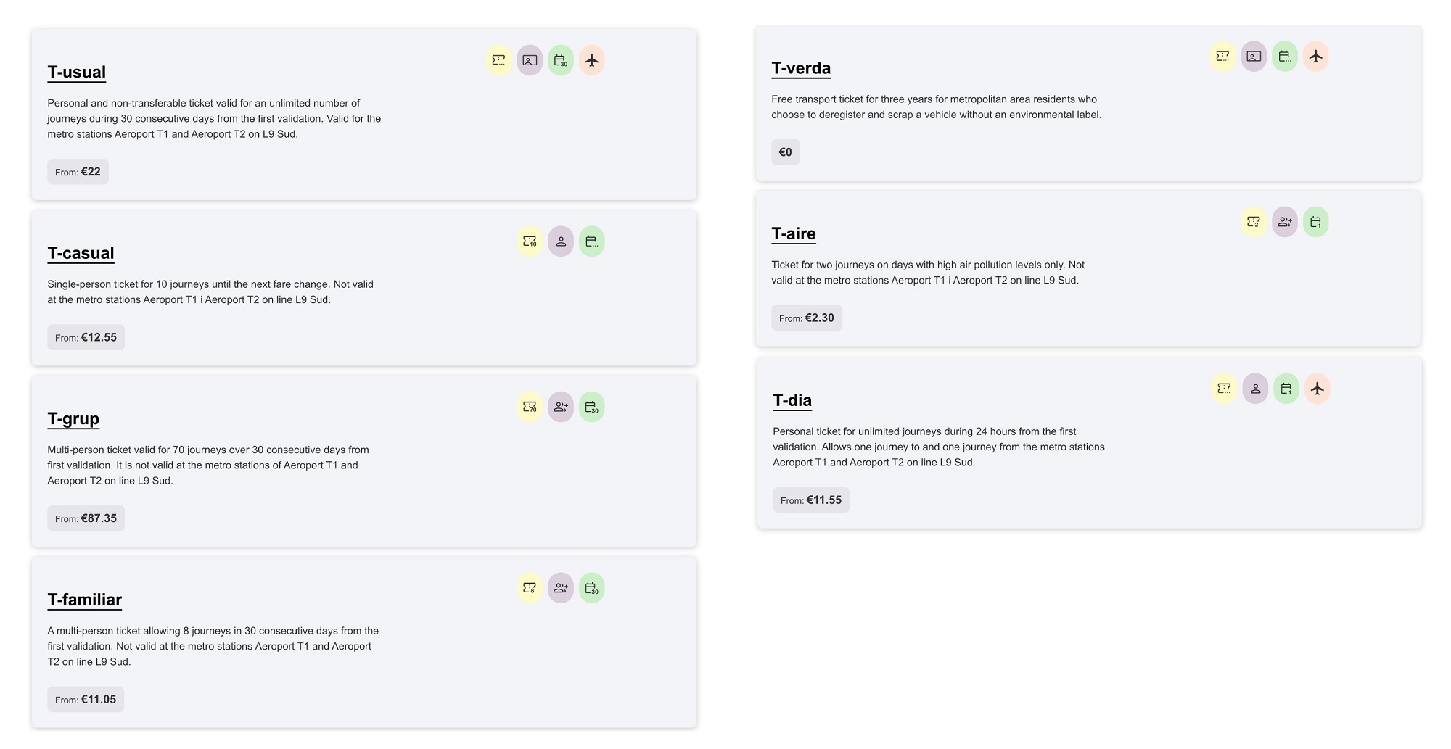Open the T-casual ticket title link
This screenshot has width=1451, height=749.
click(x=81, y=253)
